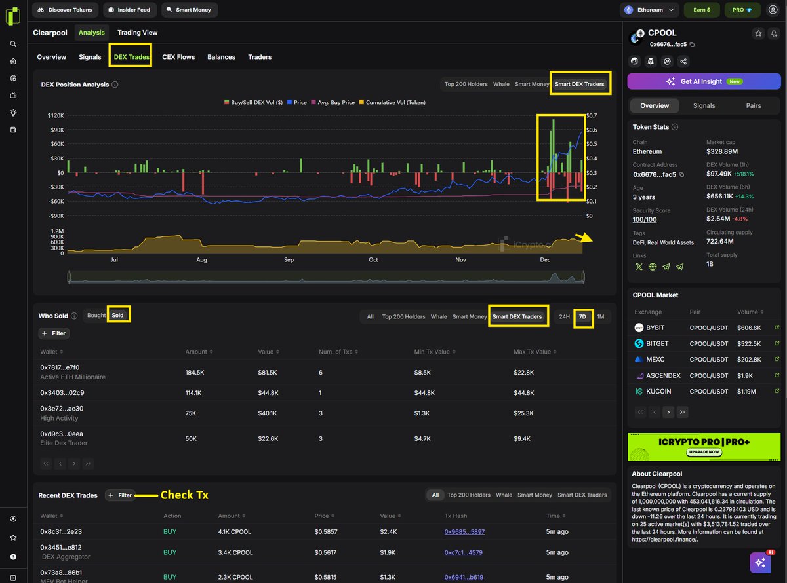Toggle the Avg. Buy Price legend series
Screen dimensions: 787x583
tap(333, 102)
